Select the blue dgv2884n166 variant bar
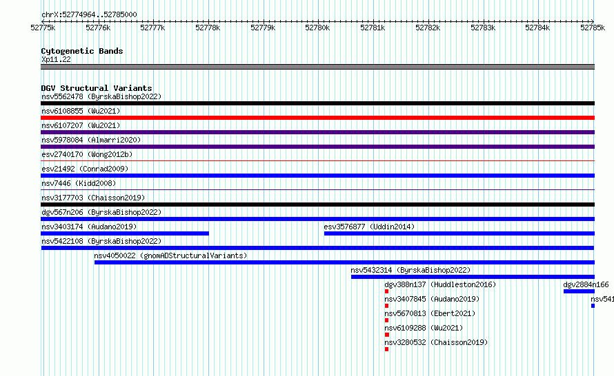The height and width of the screenshot is (376, 614). tap(579, 291)
